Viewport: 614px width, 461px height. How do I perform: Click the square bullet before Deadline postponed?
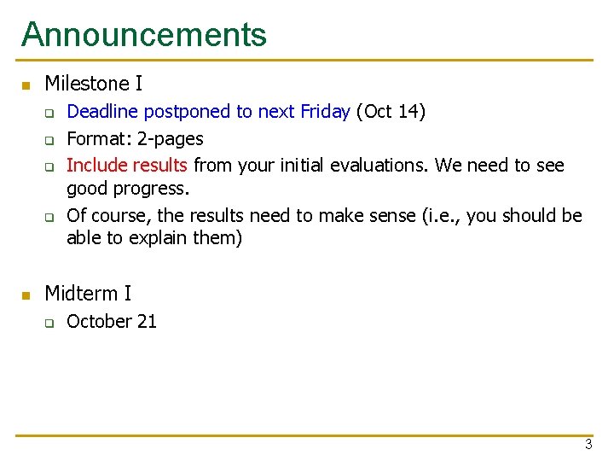tap(49, 114)
